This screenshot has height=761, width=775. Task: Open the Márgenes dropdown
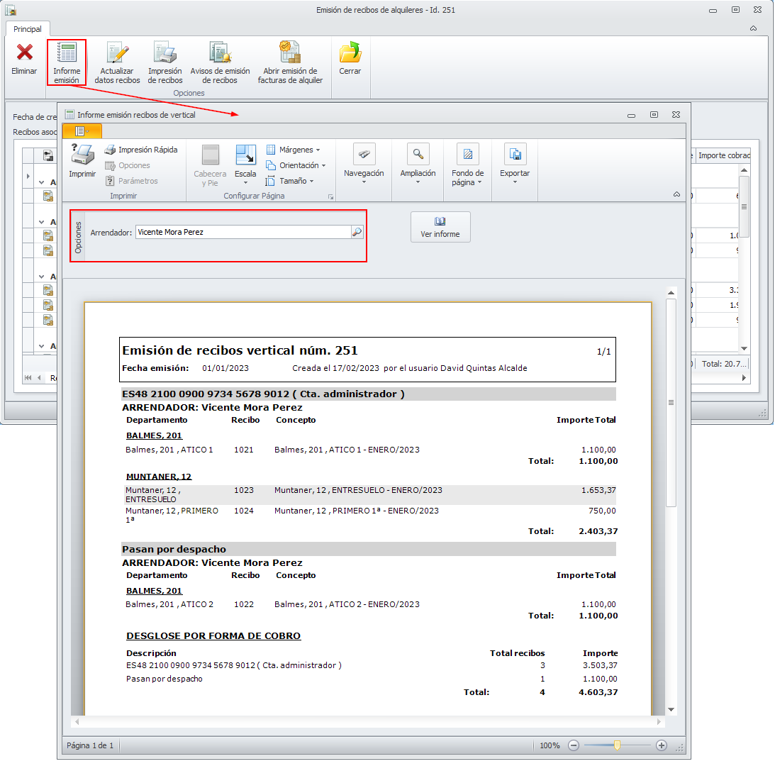(293, 150)
